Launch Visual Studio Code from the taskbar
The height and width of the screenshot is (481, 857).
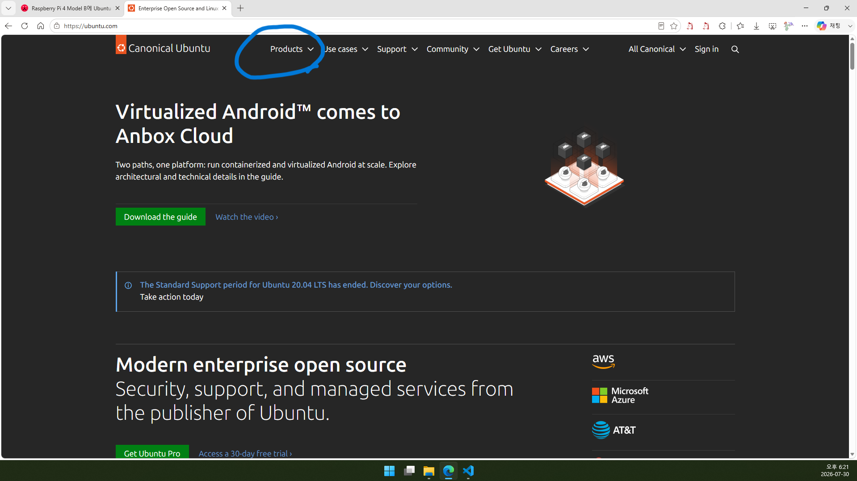pyautogui.click(x=468, y=471)
